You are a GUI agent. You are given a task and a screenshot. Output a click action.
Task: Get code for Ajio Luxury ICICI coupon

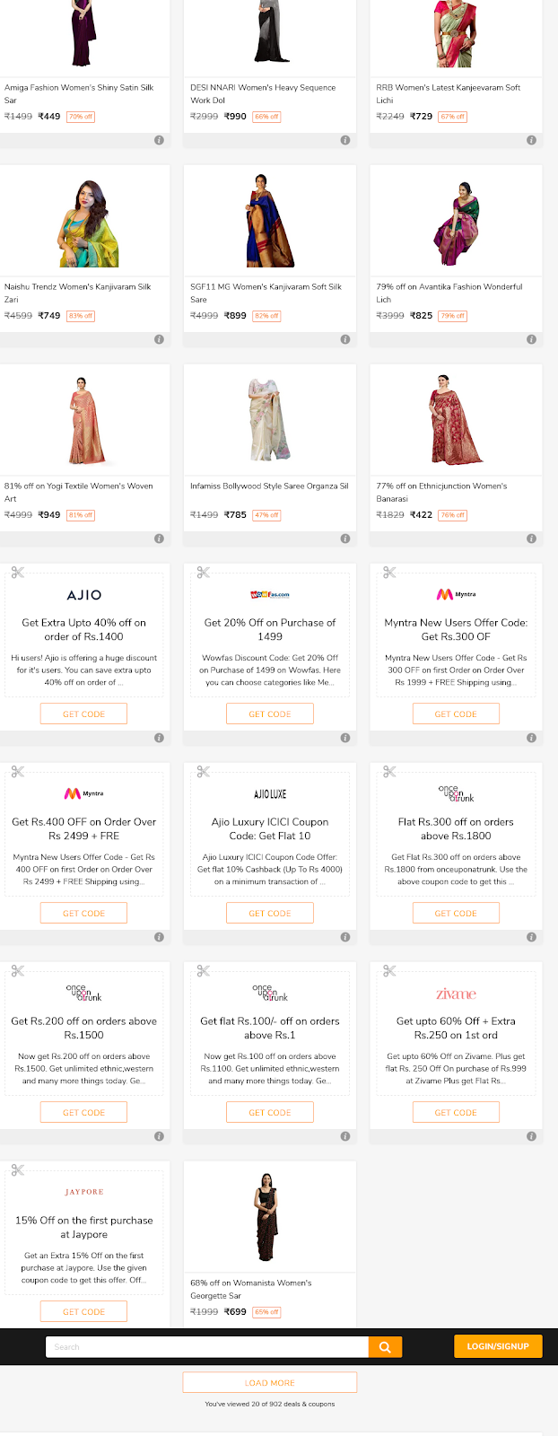[270, 913]
